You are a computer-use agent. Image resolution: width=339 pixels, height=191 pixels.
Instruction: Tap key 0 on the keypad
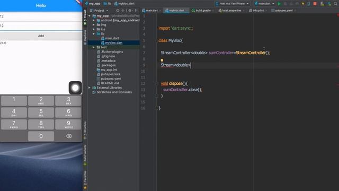(41, 136)
